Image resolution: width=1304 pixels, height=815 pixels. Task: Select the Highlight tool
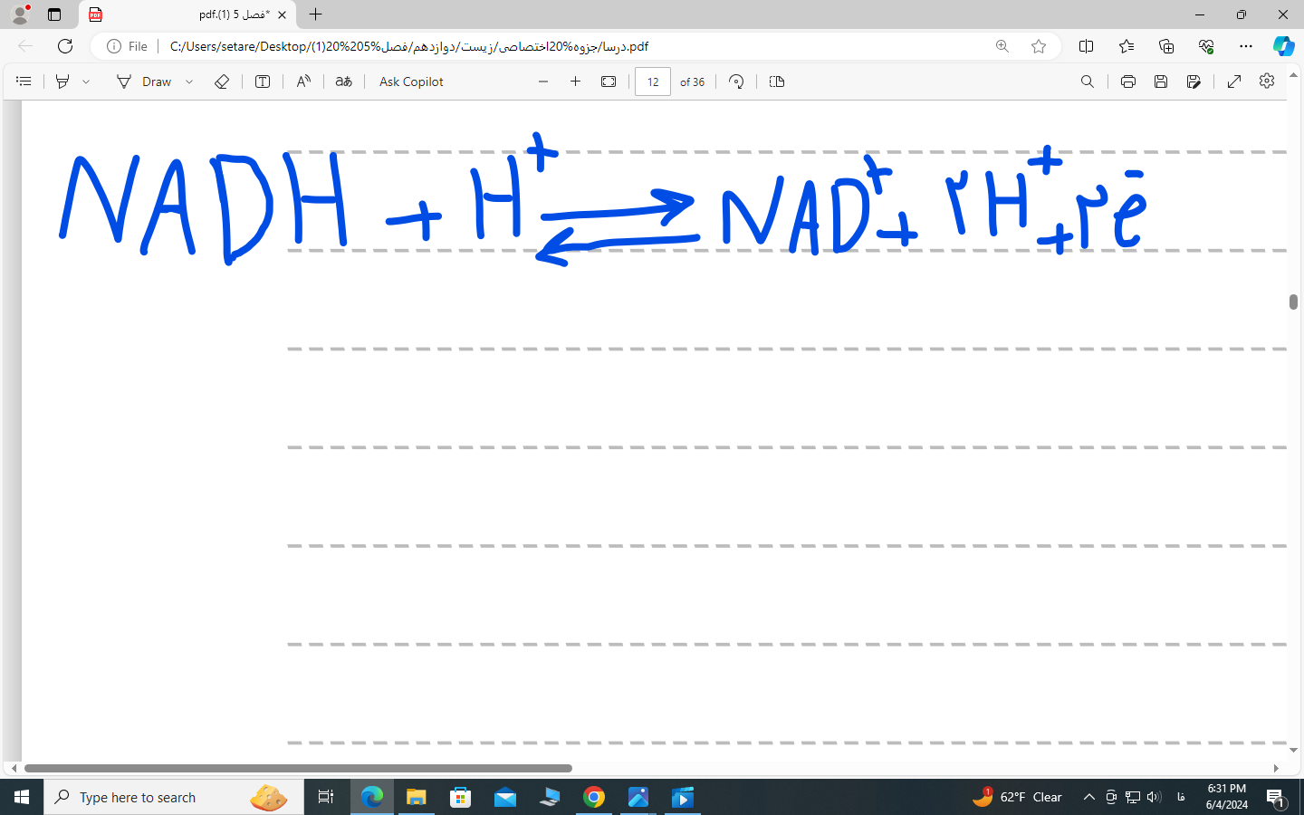click(x=62, y=81)
